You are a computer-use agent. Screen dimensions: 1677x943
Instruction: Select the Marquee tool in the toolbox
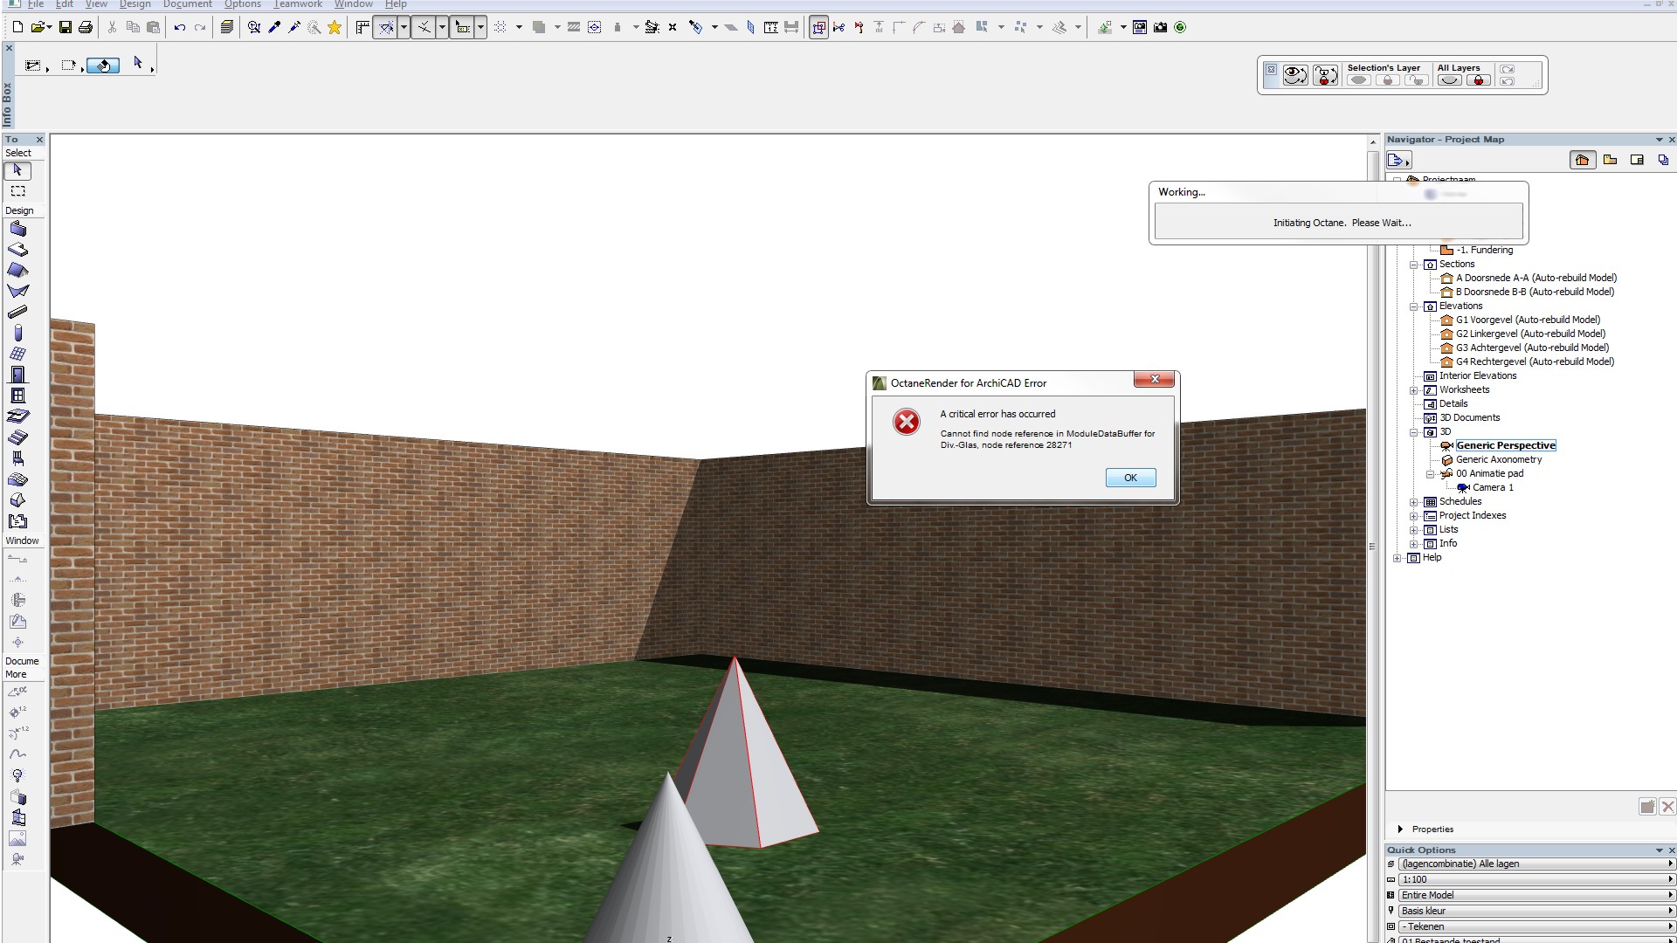[17, 191]
